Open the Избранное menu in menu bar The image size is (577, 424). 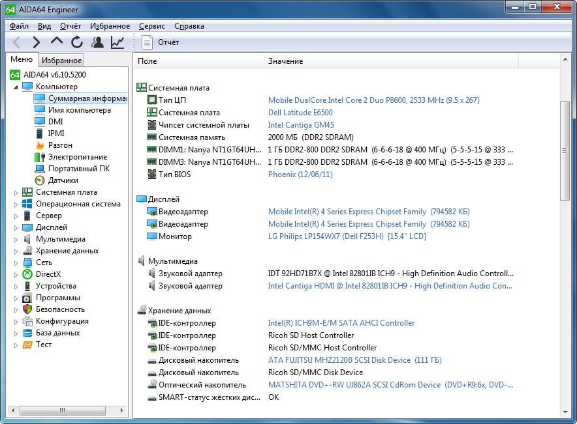(110, 26)
